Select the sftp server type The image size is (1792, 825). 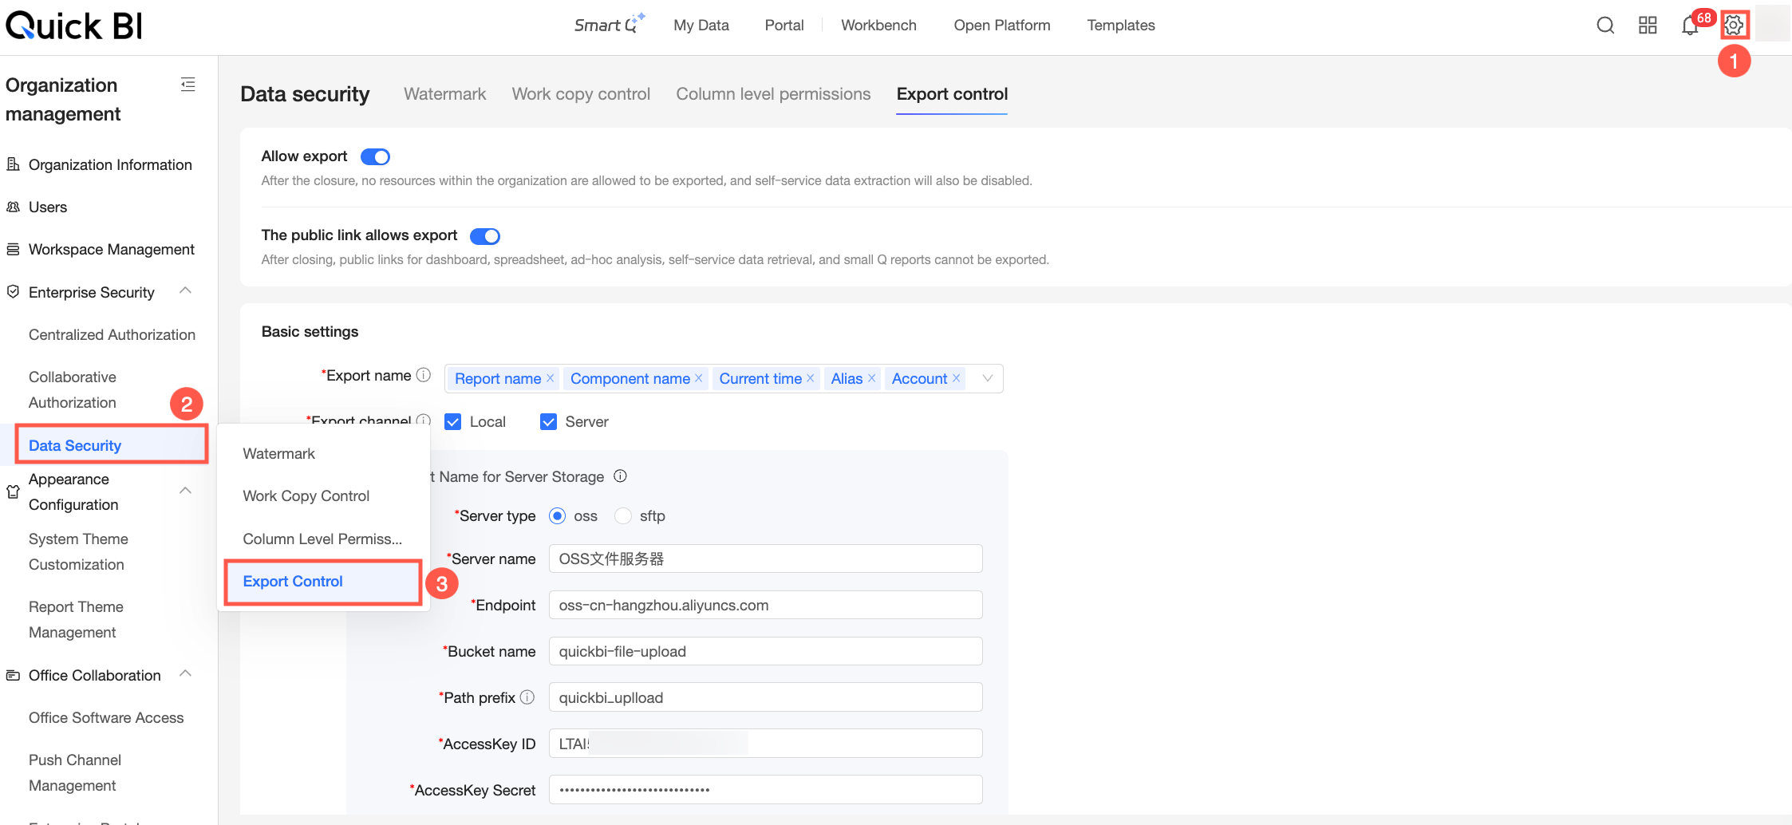623,516
